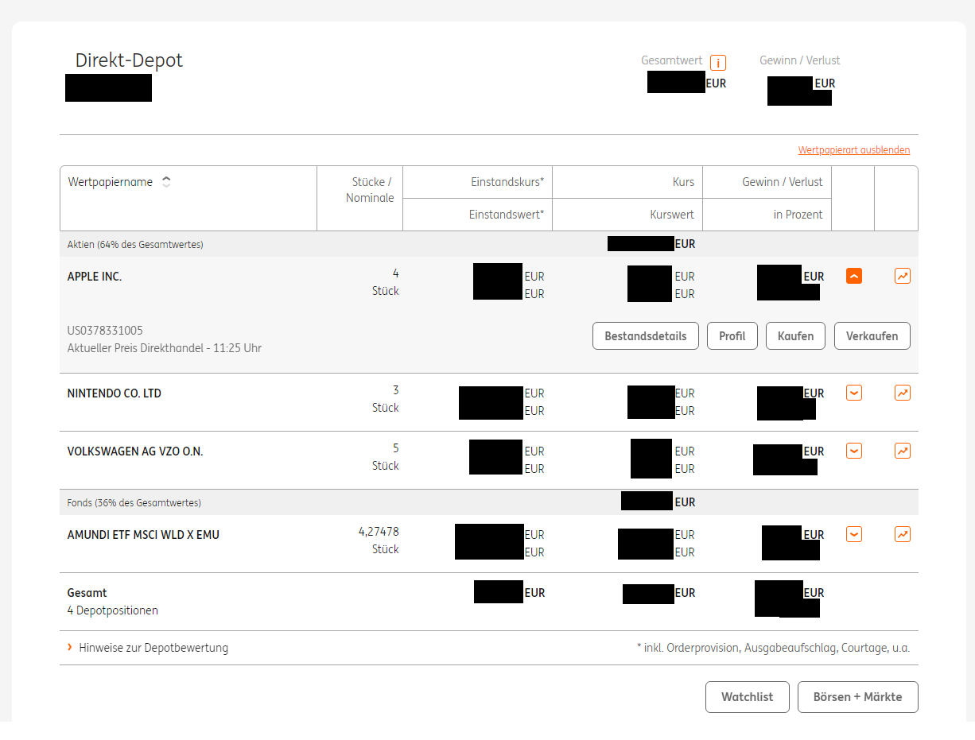Viewport: 975px width, 740px height.
Task: Click the Direkt-Depot title
Action: click(129, 60)
